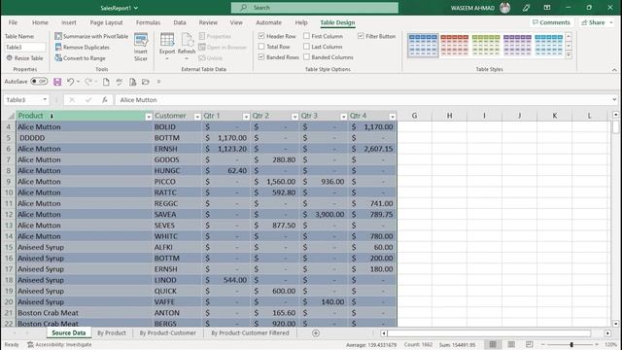Viewport: 622px width, 350px height.
Task: Uncheck Filter Button checkbox
Action: (361, 36)
